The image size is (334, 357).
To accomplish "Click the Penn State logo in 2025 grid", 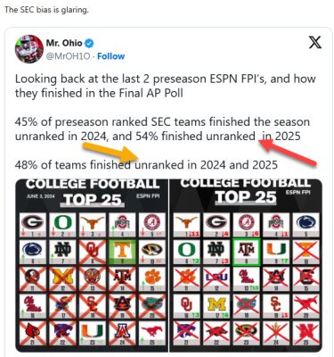I will tap(306, 224).
